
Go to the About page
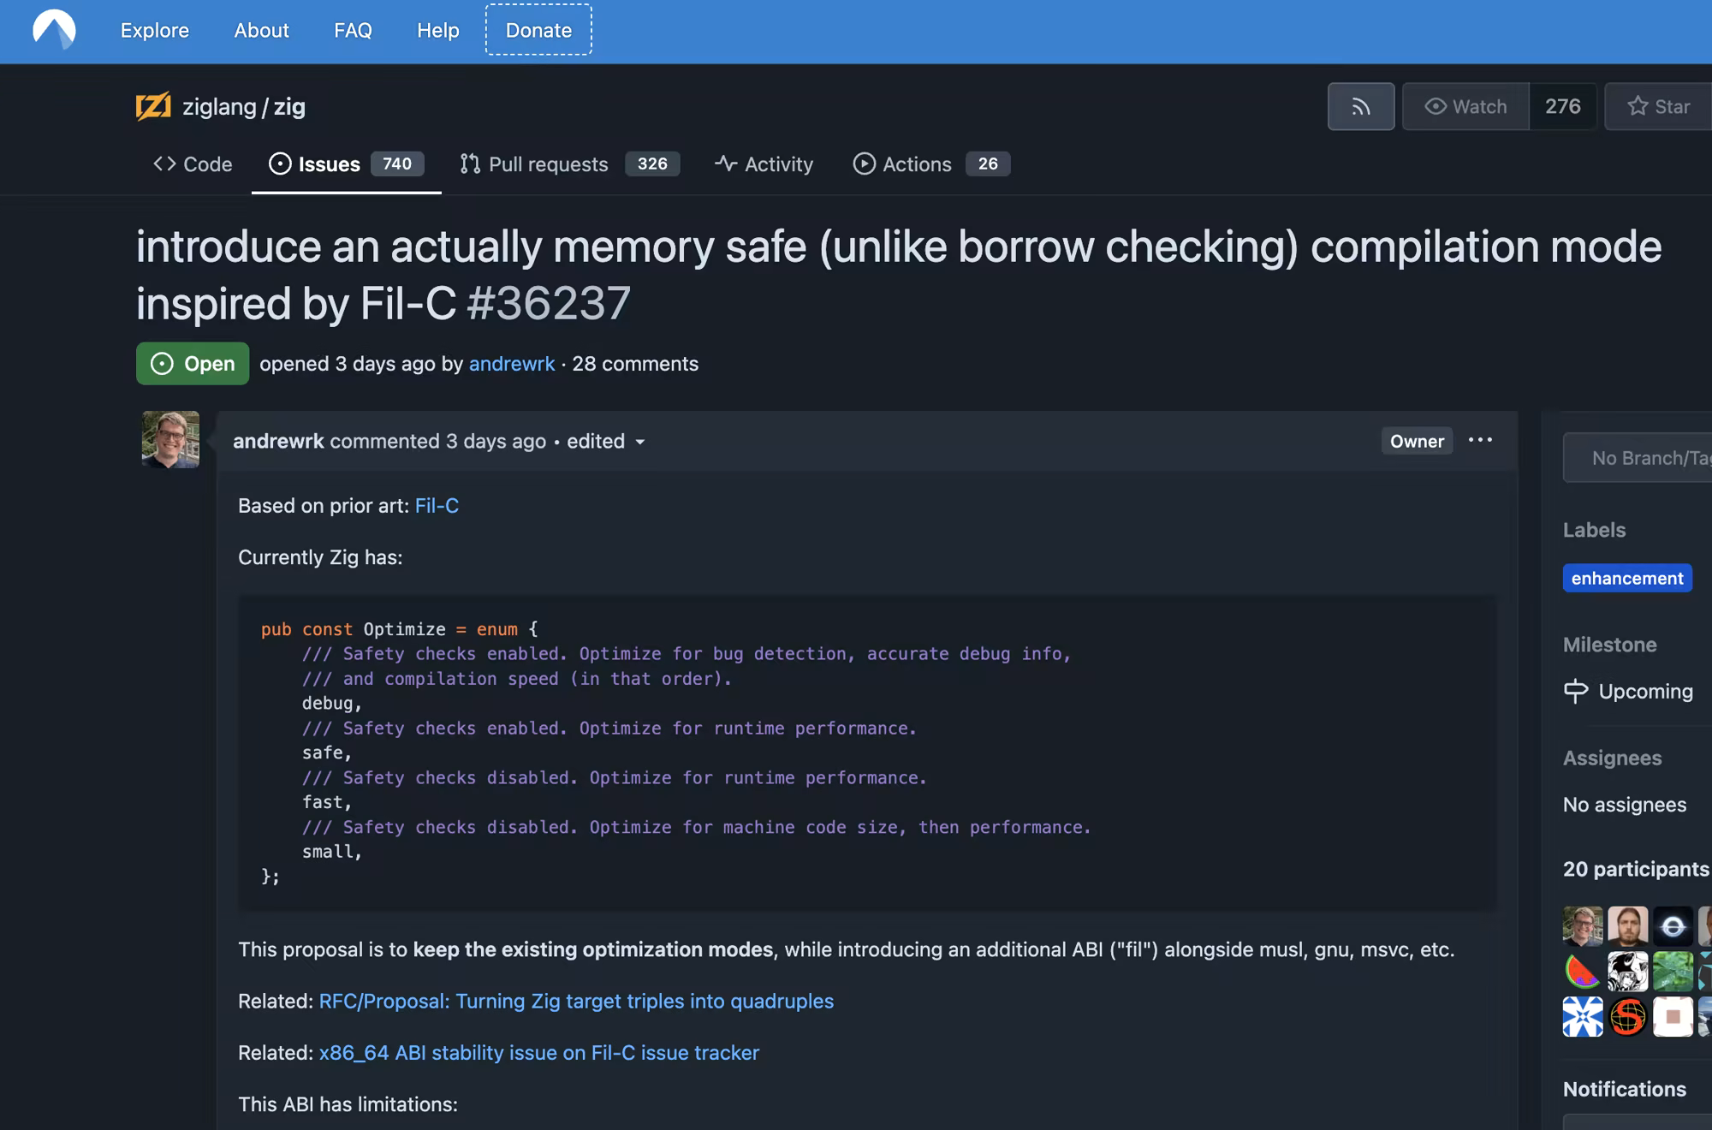point(262,31)
